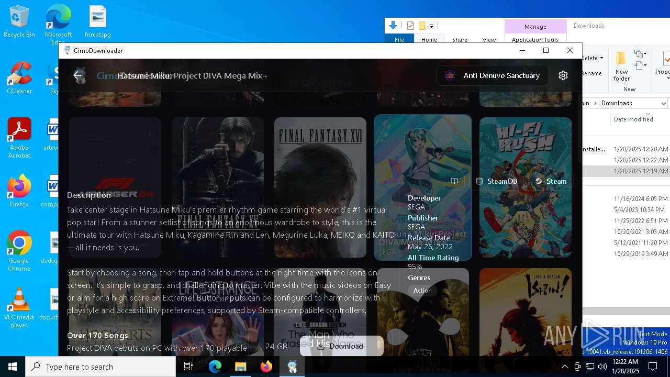
Task: Open the Share tab in File Explorer
Action: coord(460,40)
